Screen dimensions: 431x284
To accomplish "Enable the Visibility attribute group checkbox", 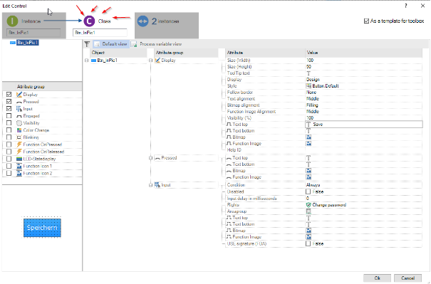I will point(9,123).
